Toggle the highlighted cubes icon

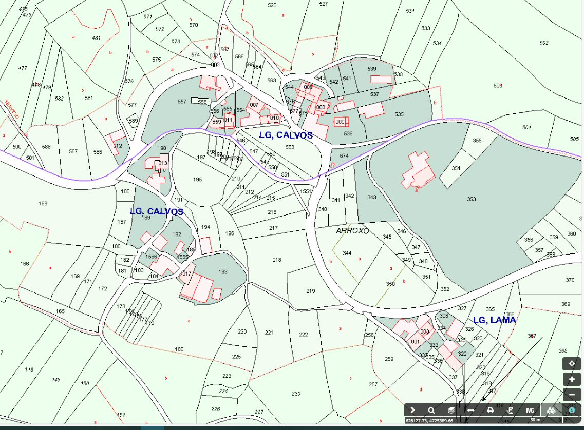click(x=551, y=410)
